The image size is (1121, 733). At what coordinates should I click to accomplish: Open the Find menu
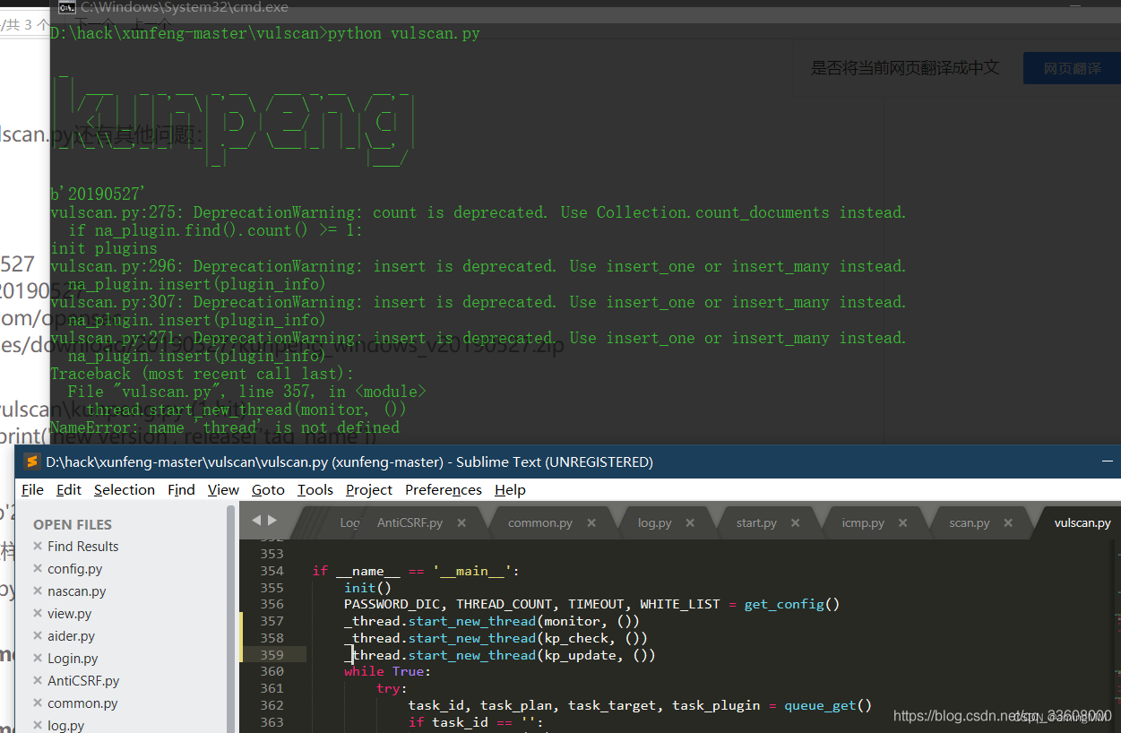point(181,489)
